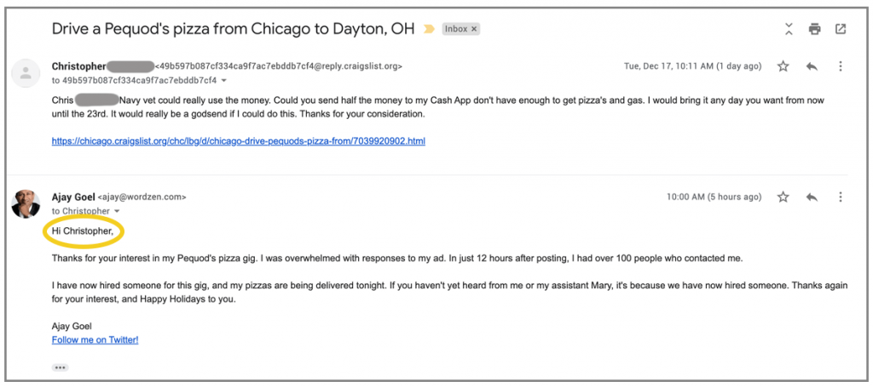Click the expand/collapse all messages icon
The width and height of the screenshot is (873, 387).
point(789,29)
